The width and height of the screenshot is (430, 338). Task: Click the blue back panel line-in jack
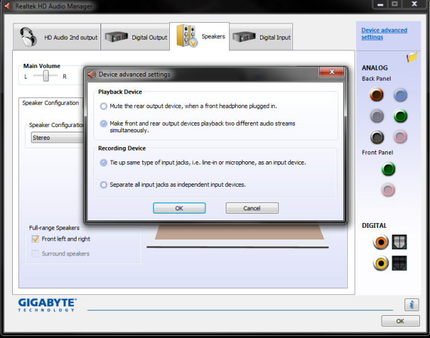coord(400,95)
